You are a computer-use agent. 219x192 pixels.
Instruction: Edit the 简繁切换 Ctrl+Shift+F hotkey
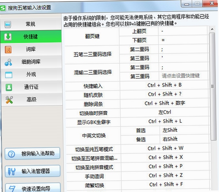coord(166,185)
